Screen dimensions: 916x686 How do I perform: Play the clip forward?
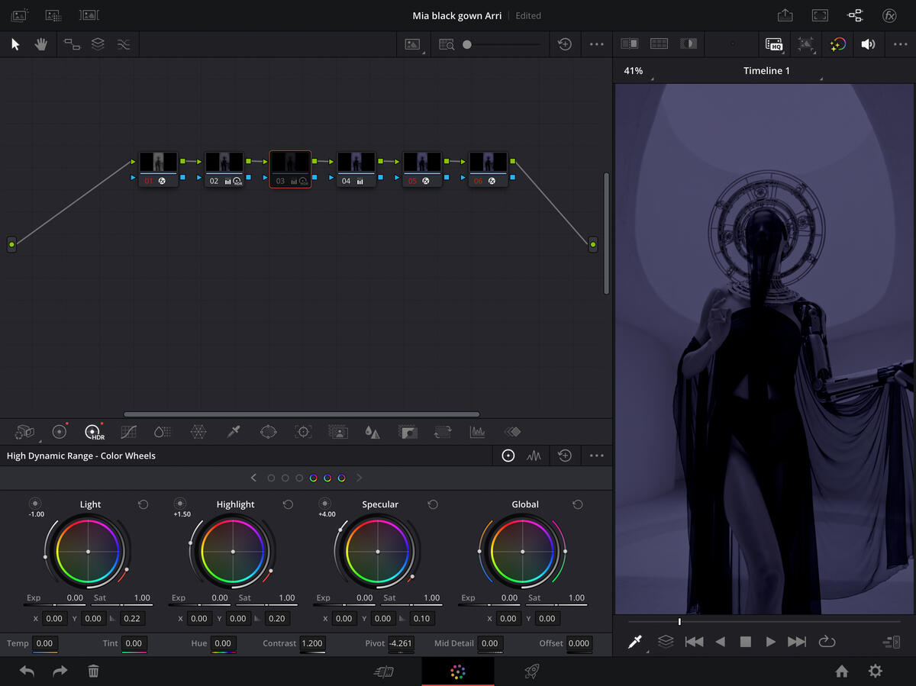[x=771, y=642]
